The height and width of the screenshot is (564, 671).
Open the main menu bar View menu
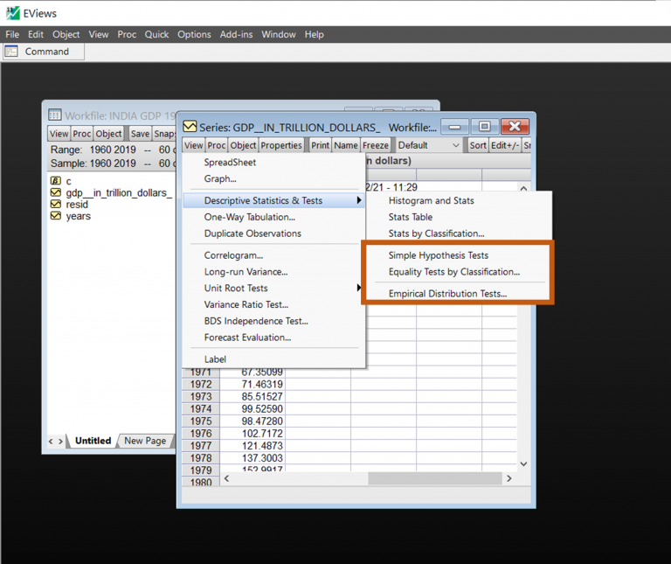tap(99, 34)
